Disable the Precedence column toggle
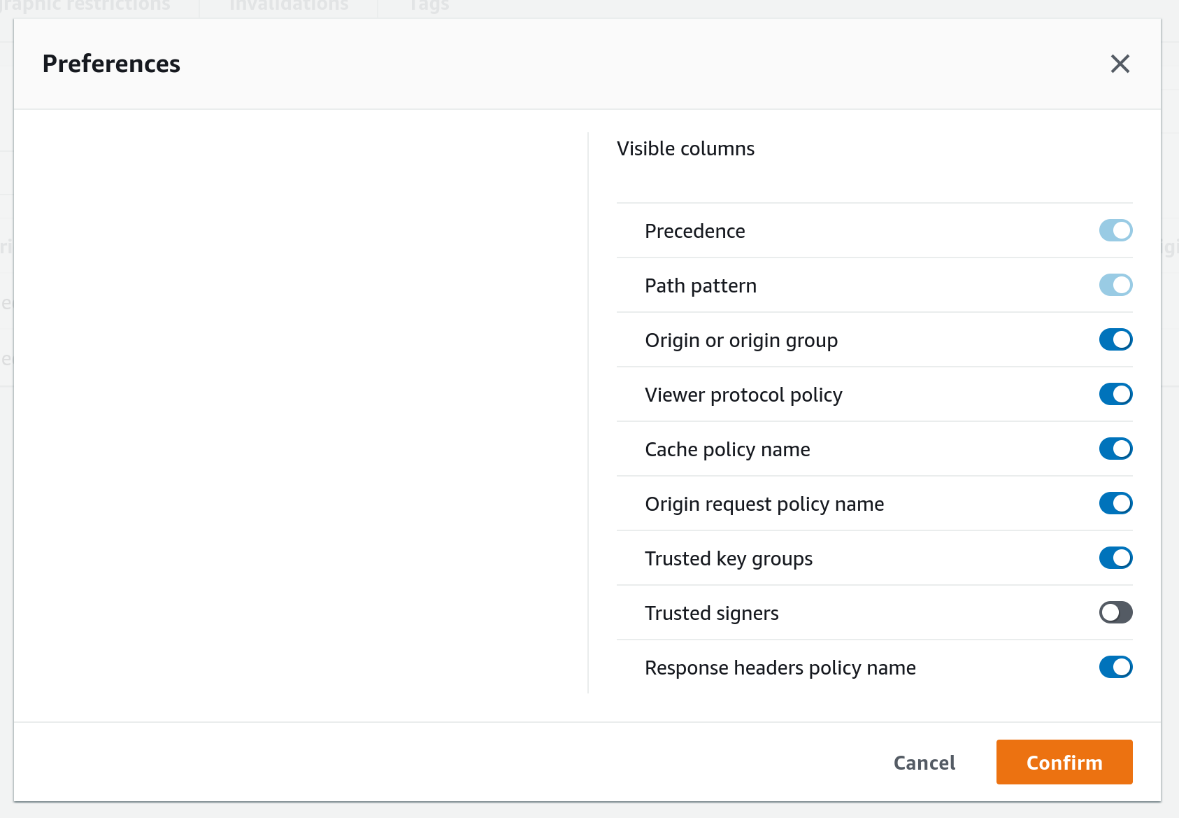1179x818 pixels. (x=1115, y=230)
